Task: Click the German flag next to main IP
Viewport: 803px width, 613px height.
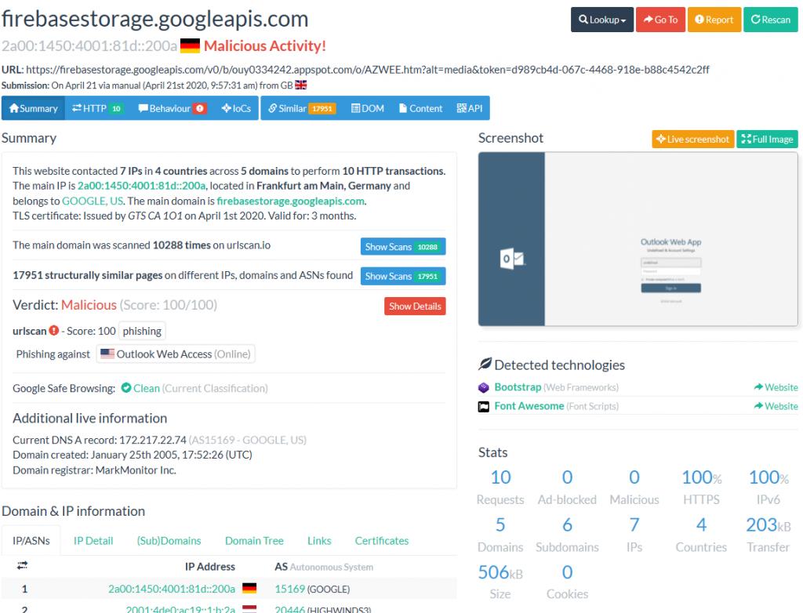Action: (190, 46)
